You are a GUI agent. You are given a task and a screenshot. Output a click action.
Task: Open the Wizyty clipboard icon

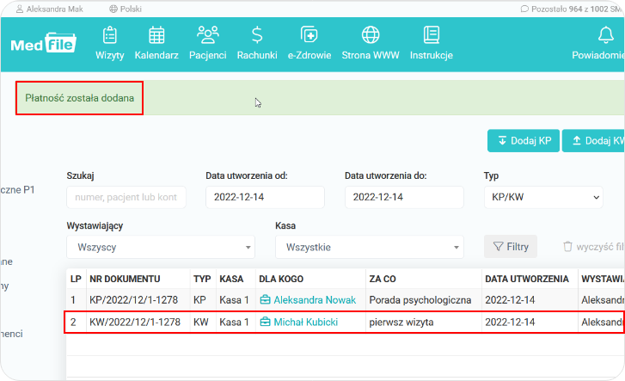pos(109,35)
